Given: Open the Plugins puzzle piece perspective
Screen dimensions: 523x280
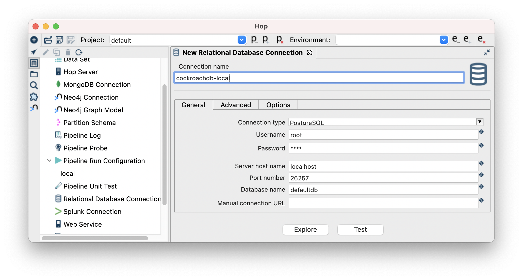Looking at the screenshot, I should pyautogui.click(x=34, y=97).
